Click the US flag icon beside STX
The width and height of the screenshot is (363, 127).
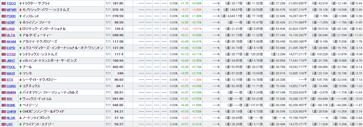click(x=4, y=79)
